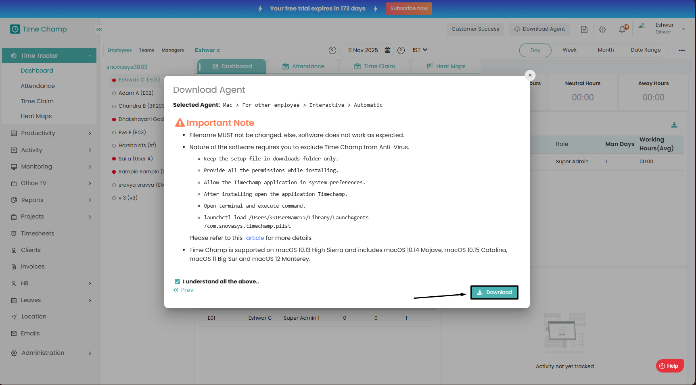Click the download export icon above table

click(x=674, y=125)
